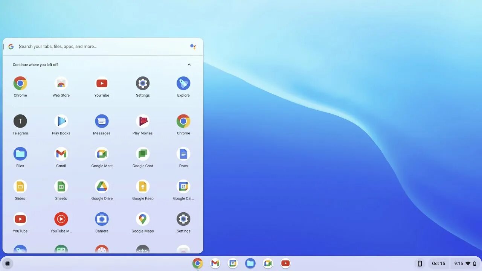The height and width of the screenshot is (271, 482).
Task: Open the Docs app
Action: point(183,154)
